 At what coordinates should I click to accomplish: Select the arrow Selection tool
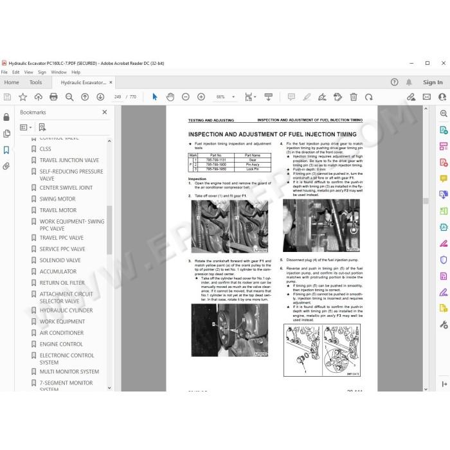click(155, 97)
